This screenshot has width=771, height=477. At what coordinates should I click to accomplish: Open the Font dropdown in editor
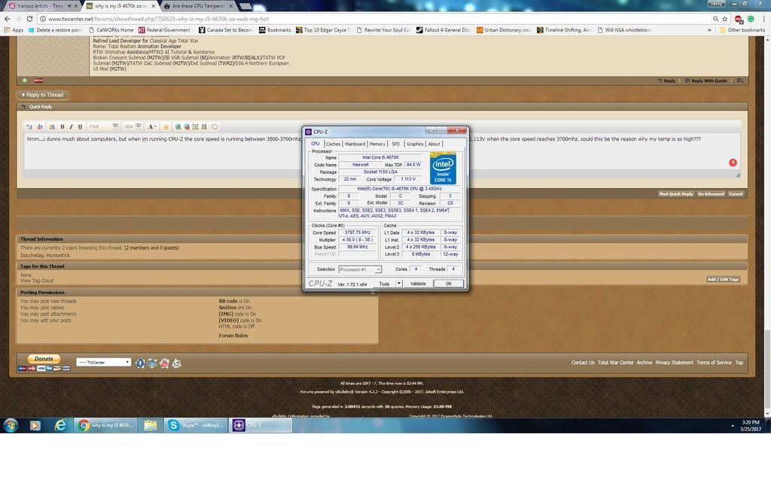pos(103,126)
